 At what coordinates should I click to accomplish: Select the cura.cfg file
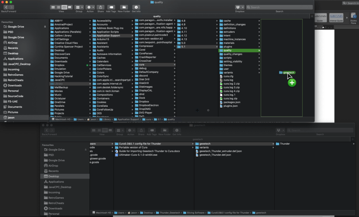click(228, 76)
